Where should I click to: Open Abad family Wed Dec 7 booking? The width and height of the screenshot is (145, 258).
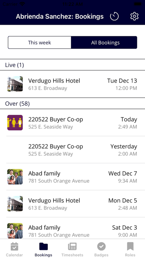coord(72,177)
